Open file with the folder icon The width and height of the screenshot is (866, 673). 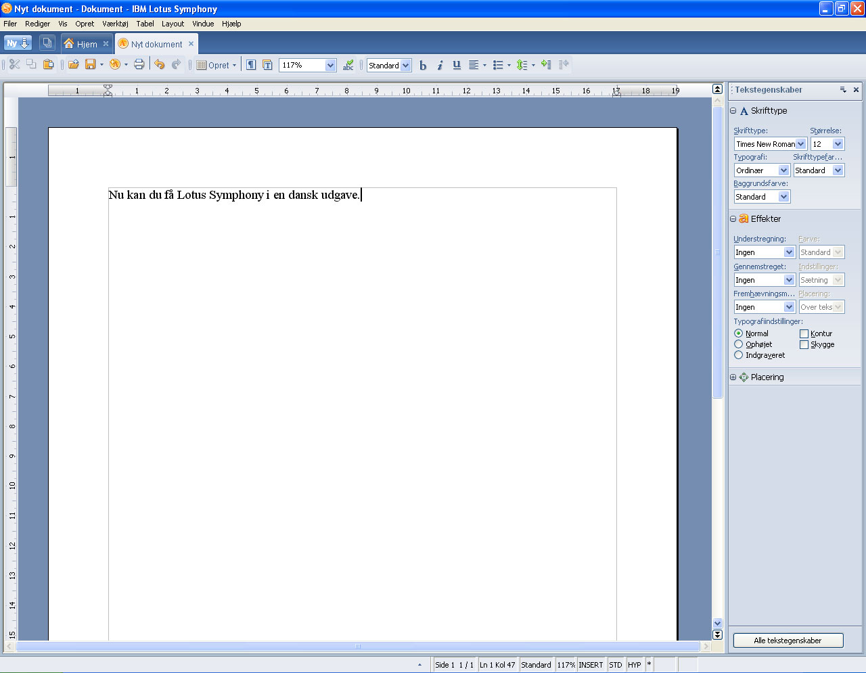[x=73, y=65]
